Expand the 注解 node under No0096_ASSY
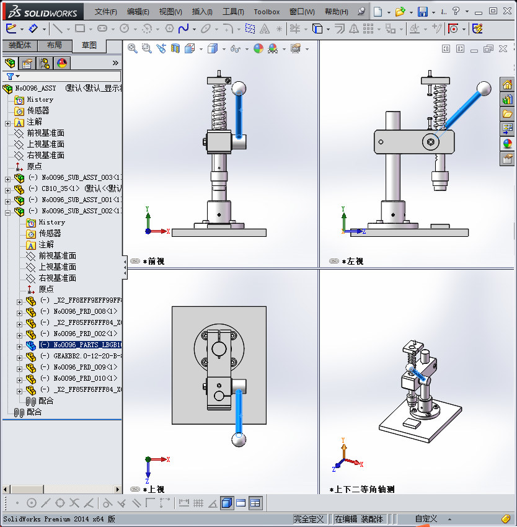 tap(7, 123)
